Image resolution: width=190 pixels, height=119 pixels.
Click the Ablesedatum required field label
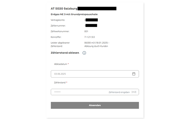coord(61,64)
